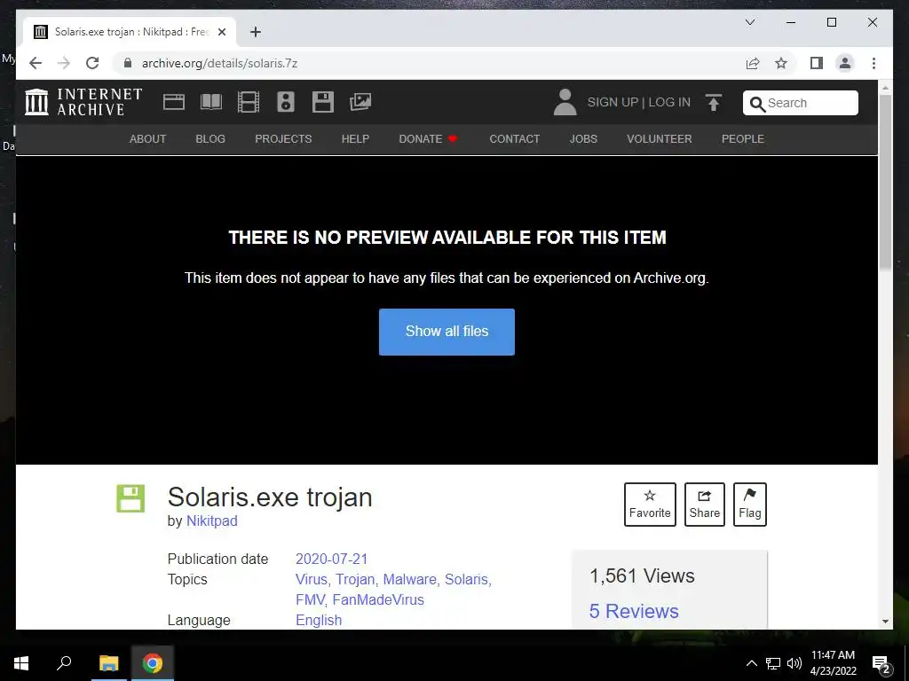Open the Virus topic link
Image resolution: width=909 pixels, height=681 pixels.
(x=312, y=579)
